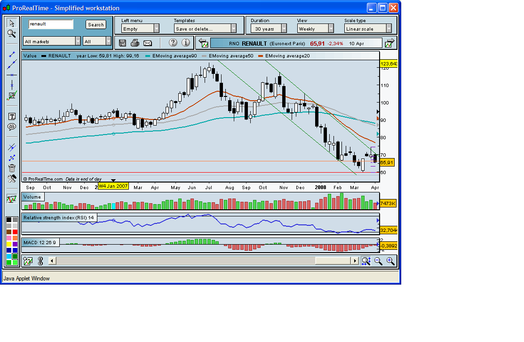Click scrollbar right arrow below chart
524x342 pixels.
click(355, 261)
